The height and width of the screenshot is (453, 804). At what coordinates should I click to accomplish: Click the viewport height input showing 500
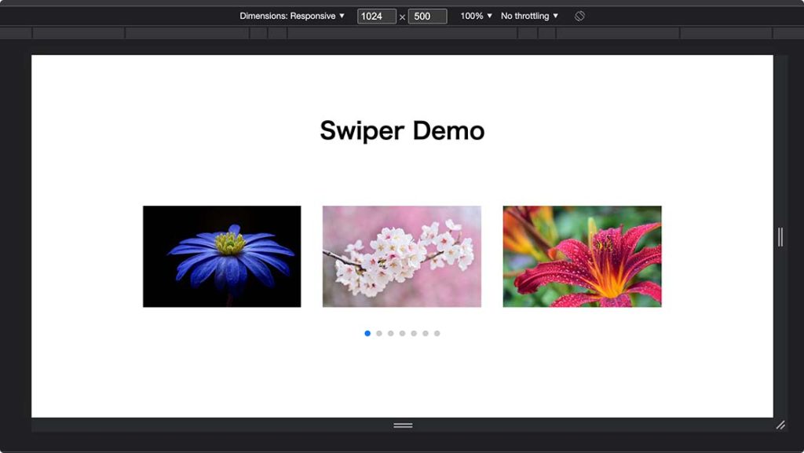click(x=426, y=16)
